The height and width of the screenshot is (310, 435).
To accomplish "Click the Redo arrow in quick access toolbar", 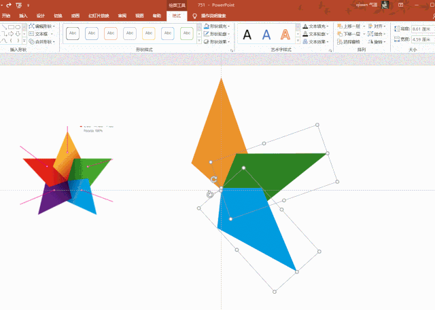I will pos(9,5).
